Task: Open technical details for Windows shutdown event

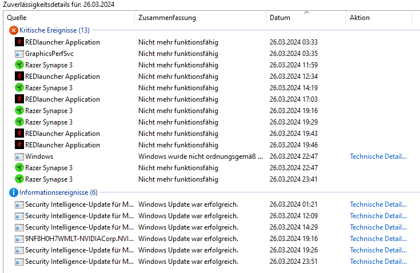Action: pos(378,156)
